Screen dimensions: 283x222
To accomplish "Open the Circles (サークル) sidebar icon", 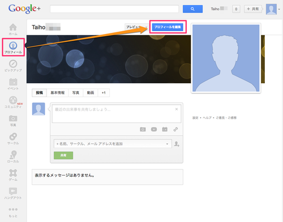I will (x=13, y=139).
